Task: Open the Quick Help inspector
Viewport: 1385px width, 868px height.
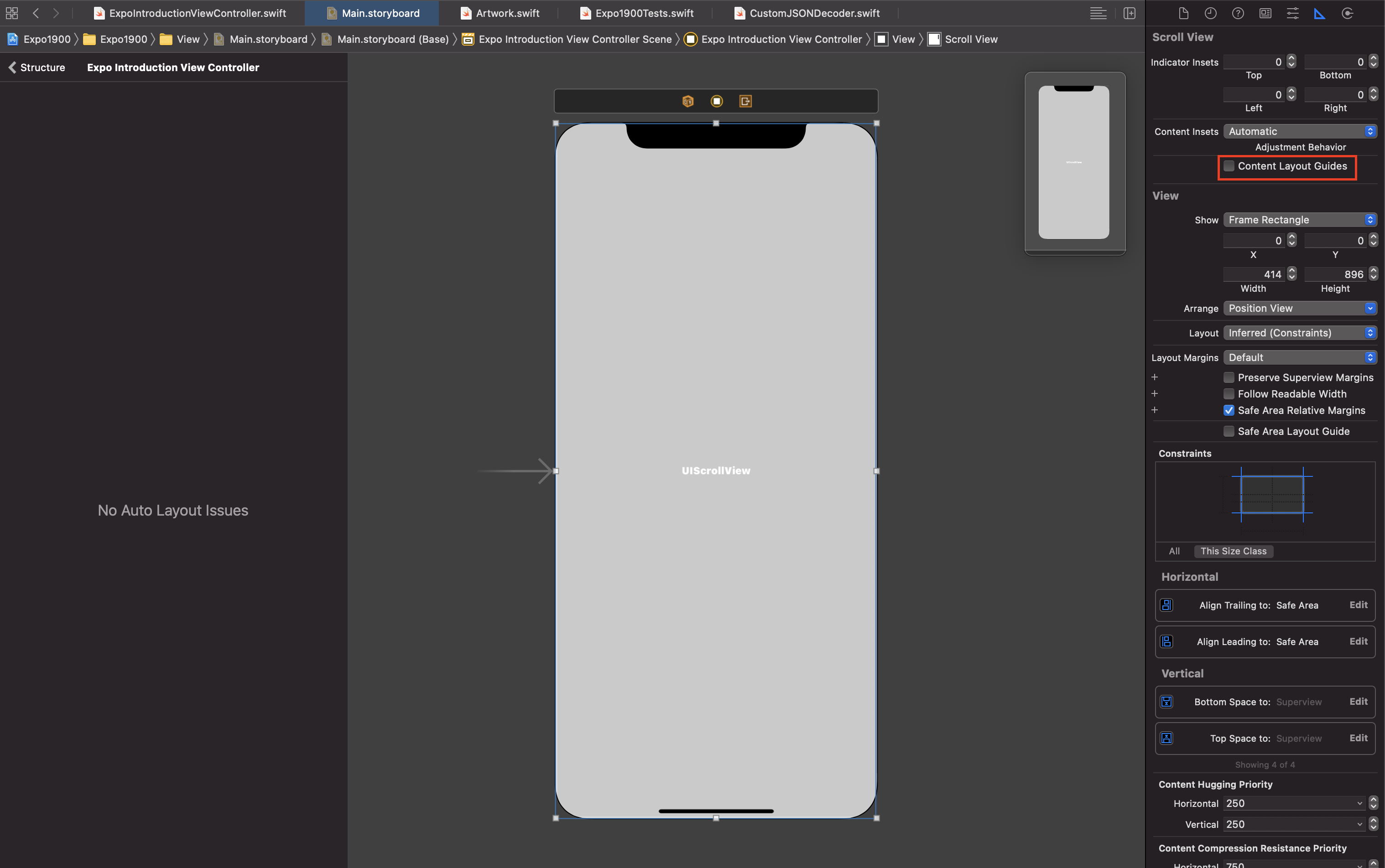Action: pyautogui.click(x=1238, y=13)
